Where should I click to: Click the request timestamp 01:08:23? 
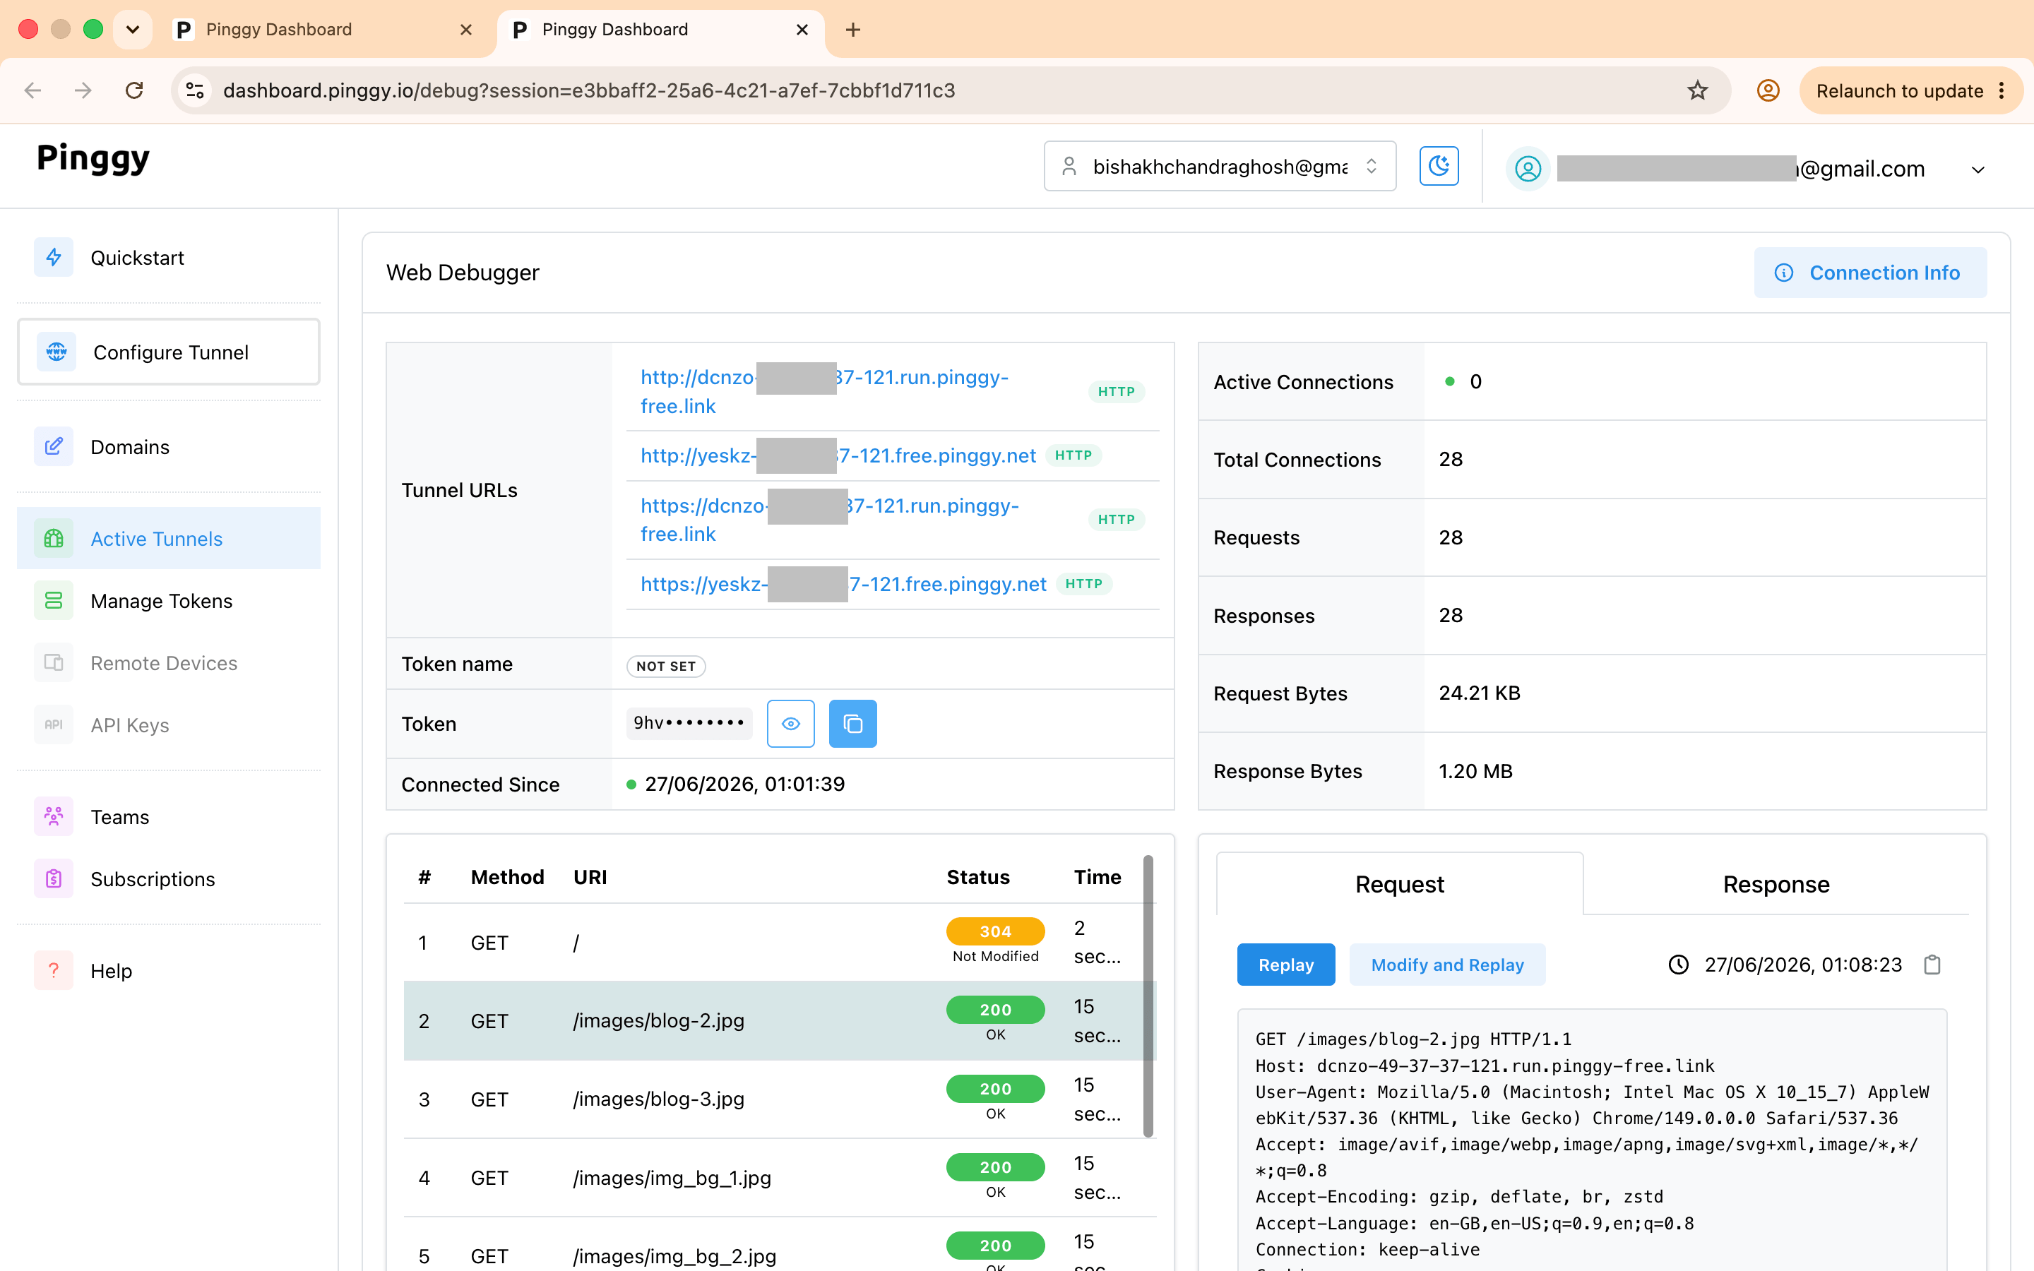tap(1803, 964)
